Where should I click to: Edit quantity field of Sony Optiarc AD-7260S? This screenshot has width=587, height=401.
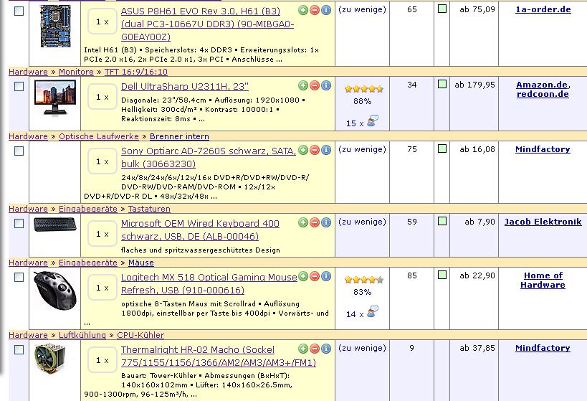(x=102, y=161)
